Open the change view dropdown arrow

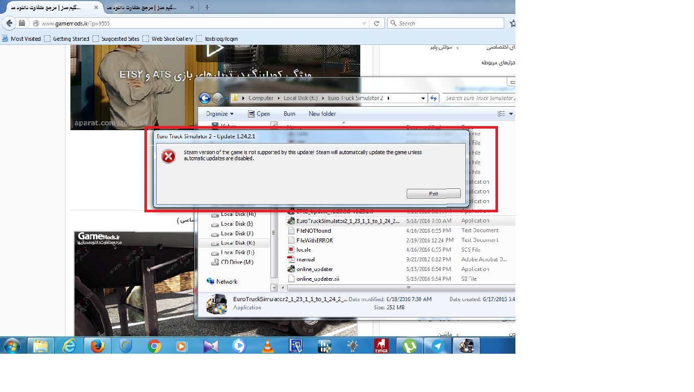click(511, 114)
